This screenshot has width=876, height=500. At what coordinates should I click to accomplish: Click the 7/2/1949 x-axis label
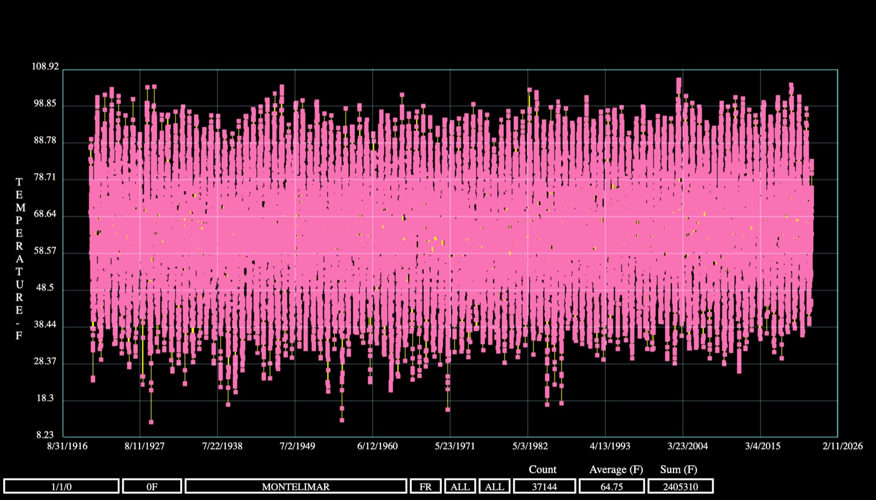pyautogui.click(x=297, y=446)
